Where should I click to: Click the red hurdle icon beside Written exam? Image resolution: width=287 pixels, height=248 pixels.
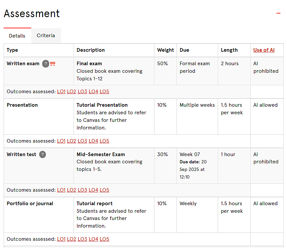(53, 64)
